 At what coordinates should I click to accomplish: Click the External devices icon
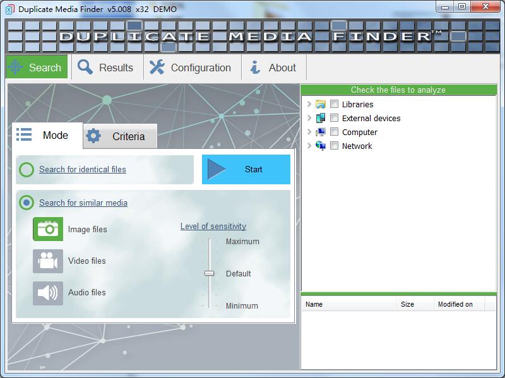point(321,118)
